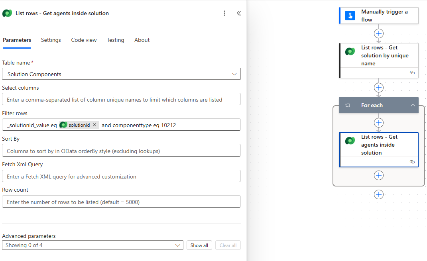
Task: Remove the solutionid dynamic content token
Action: [x=94, y=125]
